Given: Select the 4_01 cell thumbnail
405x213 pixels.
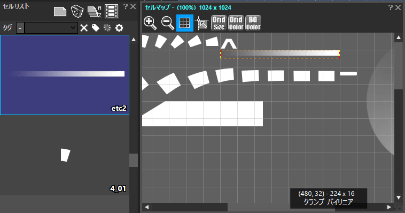Looking at the screenshot, I should pyautogui.click(x=65, y=155).
